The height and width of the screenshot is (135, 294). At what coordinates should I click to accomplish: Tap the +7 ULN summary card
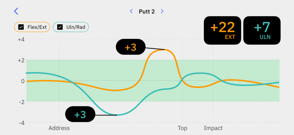pyautogui.click(x=262, y=30)
